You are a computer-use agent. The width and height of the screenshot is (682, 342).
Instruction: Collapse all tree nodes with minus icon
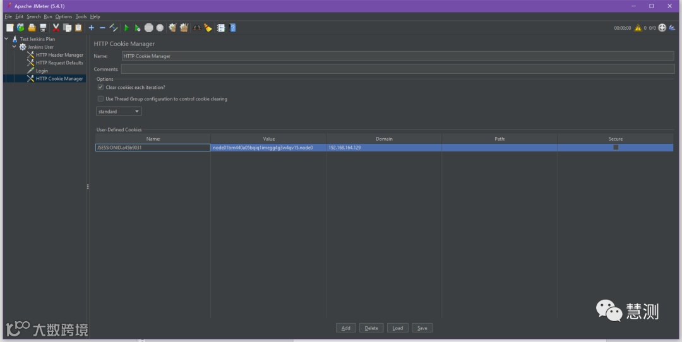point(102,28)
